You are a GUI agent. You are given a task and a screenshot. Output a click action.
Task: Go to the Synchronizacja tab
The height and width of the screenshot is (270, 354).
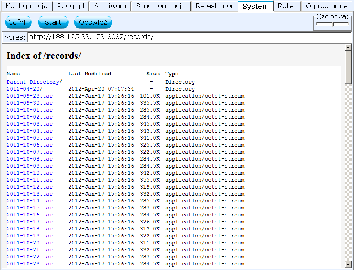[x=161, y=6]
